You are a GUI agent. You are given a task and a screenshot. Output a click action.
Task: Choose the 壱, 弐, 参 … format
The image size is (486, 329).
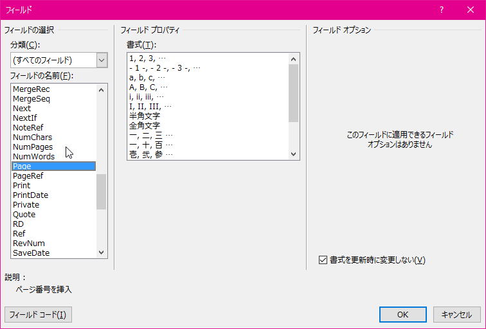pyautogui.click(x=208, y=154)
